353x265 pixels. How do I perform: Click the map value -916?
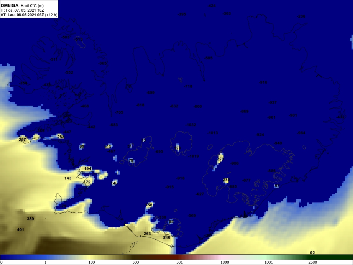click(x=263, y=82)
